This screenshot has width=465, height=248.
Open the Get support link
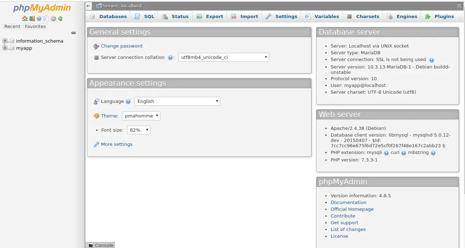[344, 223]
